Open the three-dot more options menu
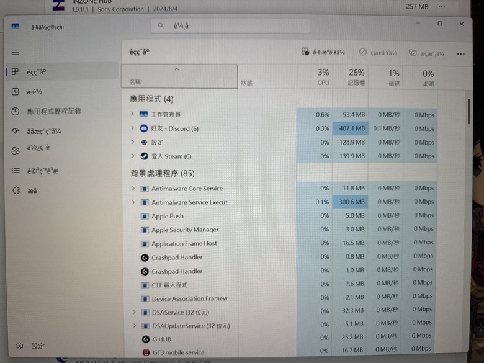 [x=460, y=54]
